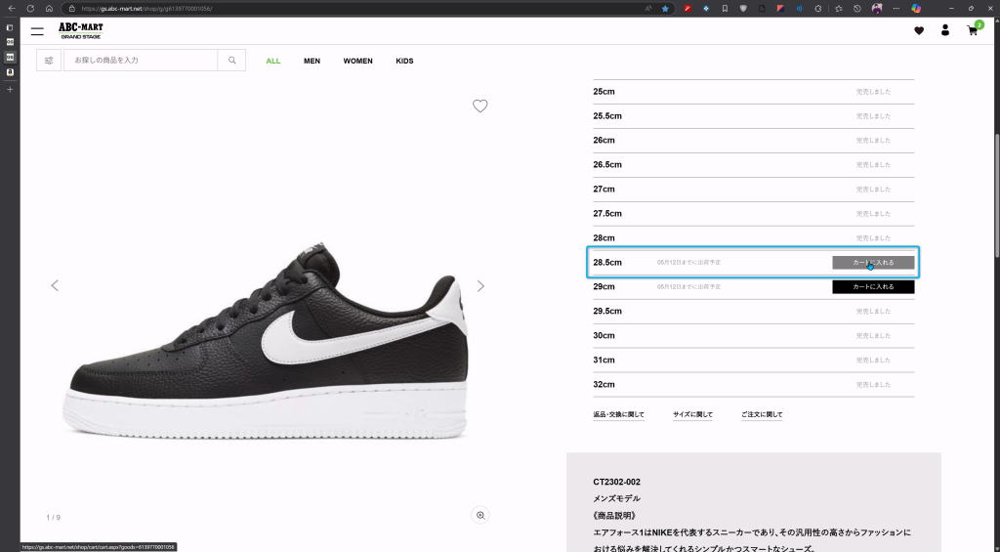Go to ABC-MART Grand Stage home via logo
The width and height of the screenshot is (1000, 552).
[x=80, y=30]
